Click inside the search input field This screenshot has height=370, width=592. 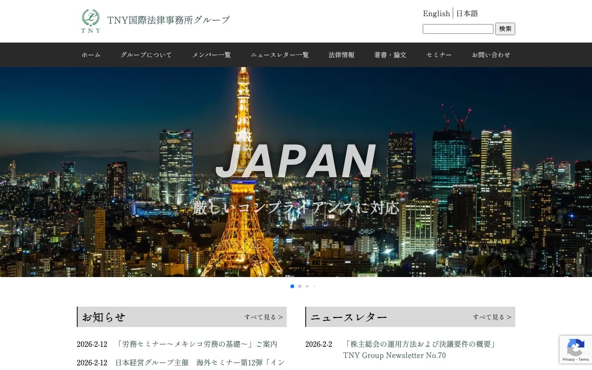coord(458,28)
